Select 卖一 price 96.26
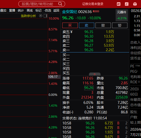This screenshot has height=138, width=141. click(x=89, y=50)
